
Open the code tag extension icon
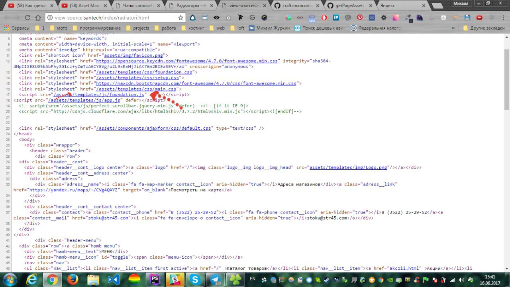coord(300,18)
